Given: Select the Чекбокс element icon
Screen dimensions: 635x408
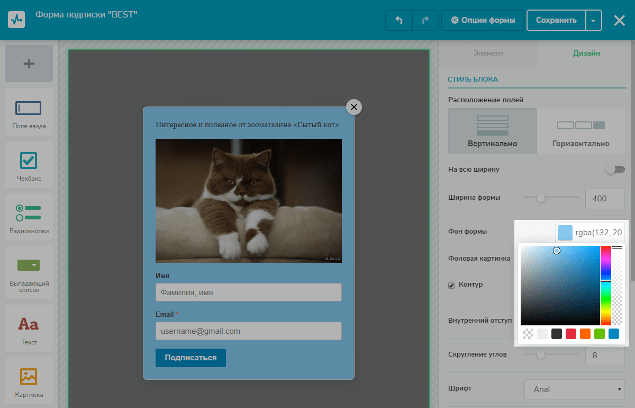Looking at the screenshot, I should (x=29, y=161).
